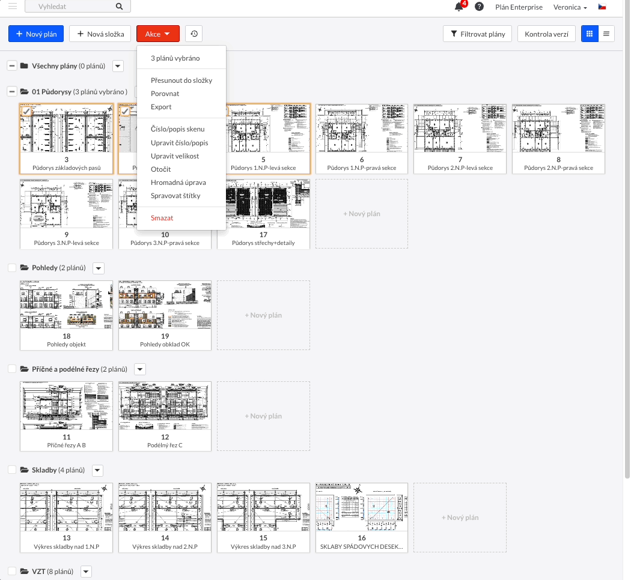This screenshot has height=580, width=631.
Task: Click the Czech flag language icon
Action: pos(602,7)
